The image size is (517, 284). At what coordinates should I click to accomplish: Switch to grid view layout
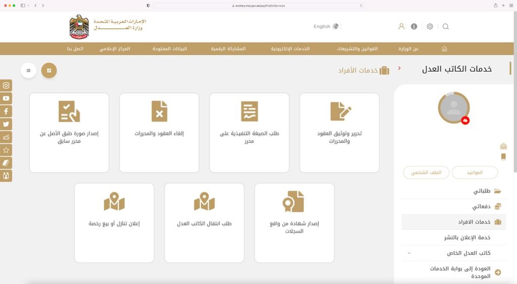tap(49, 71)
